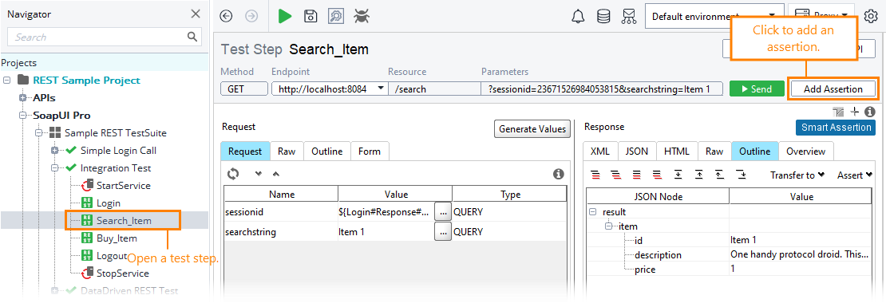The width and height of the screenshot is (886, 303).
Task: Click the request refresh arrows icon
Action: coord(233,173)
